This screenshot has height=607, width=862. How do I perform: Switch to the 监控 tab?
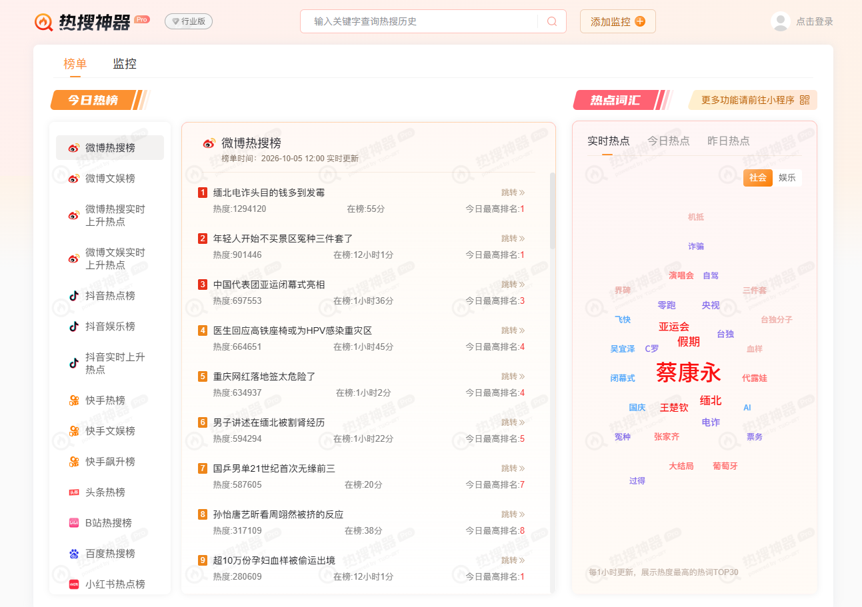coord(125,64)
